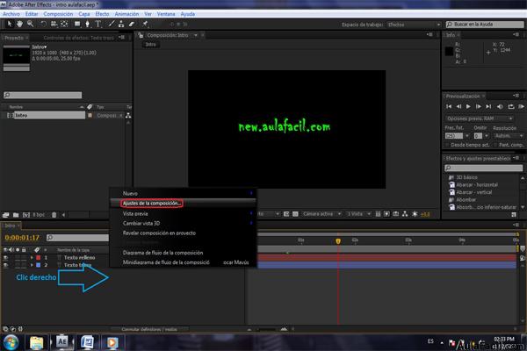Toggle the Transfer Controls pane at timeline bottom
Screen dimensions: 527x351
[x=13, y=329]
